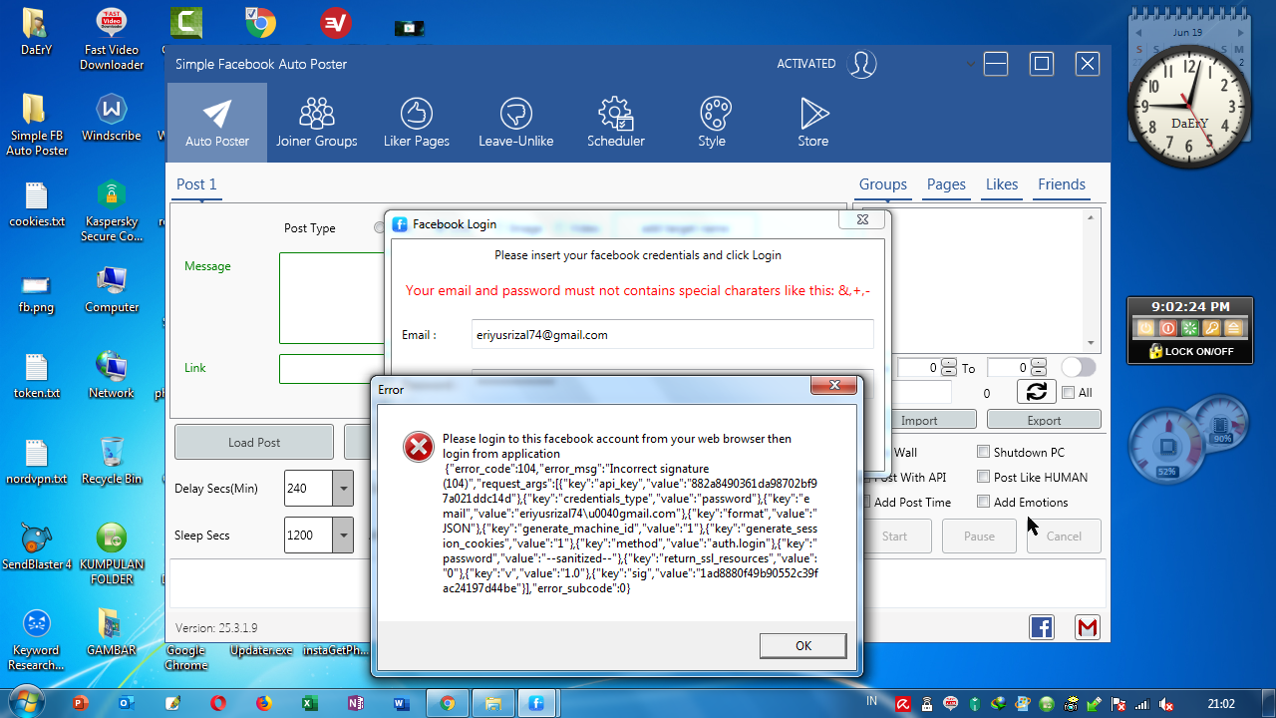The image size is (1276, 718).
Task: Click the red shutdown icon in lock gadget
Action: click(1167, 327)
